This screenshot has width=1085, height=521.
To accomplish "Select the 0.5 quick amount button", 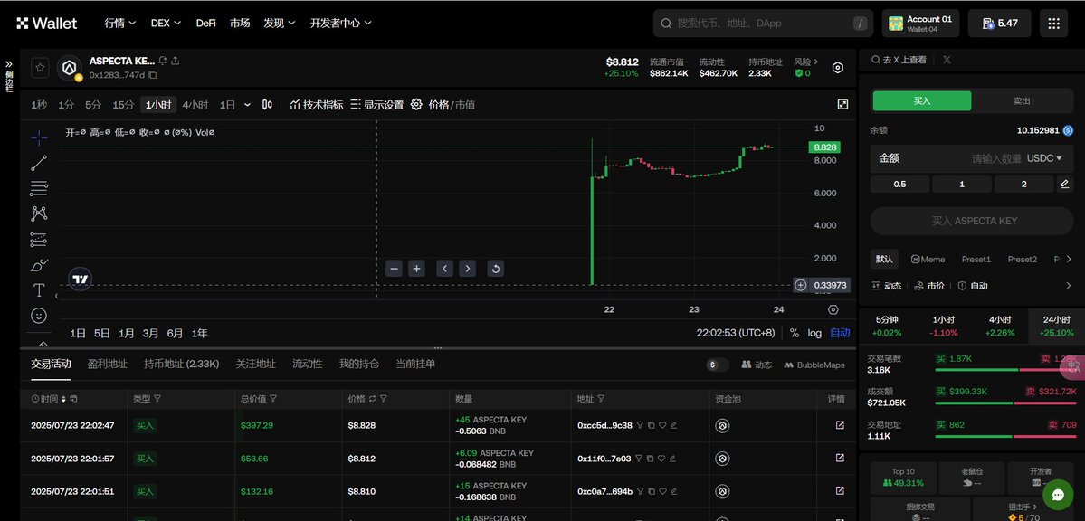I will [899, 184].
